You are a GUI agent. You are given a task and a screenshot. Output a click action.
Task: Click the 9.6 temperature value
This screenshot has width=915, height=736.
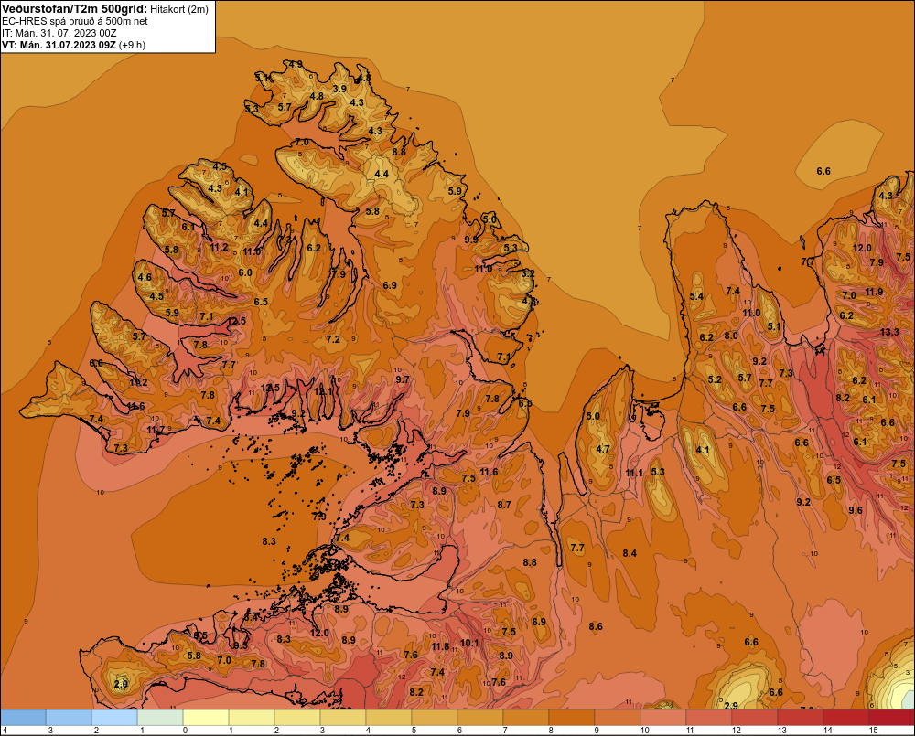(x=856, y=510)
